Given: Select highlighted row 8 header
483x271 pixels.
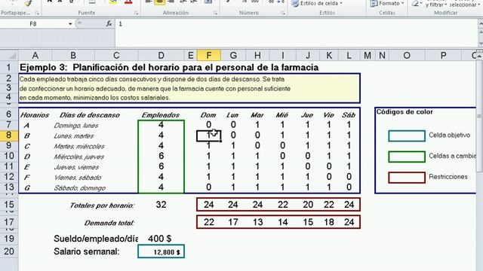Looking at the screenshot, I should [x=9, y=135].
